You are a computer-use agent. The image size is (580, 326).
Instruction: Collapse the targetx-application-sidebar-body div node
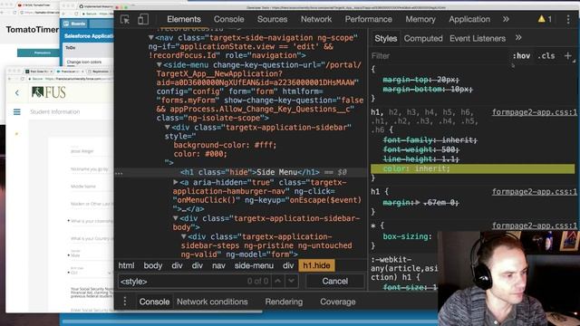[176, 218]
